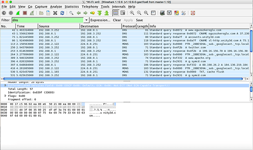253x150 pixels.
Task: Sort by the Source column header
Action: point(59,26)
